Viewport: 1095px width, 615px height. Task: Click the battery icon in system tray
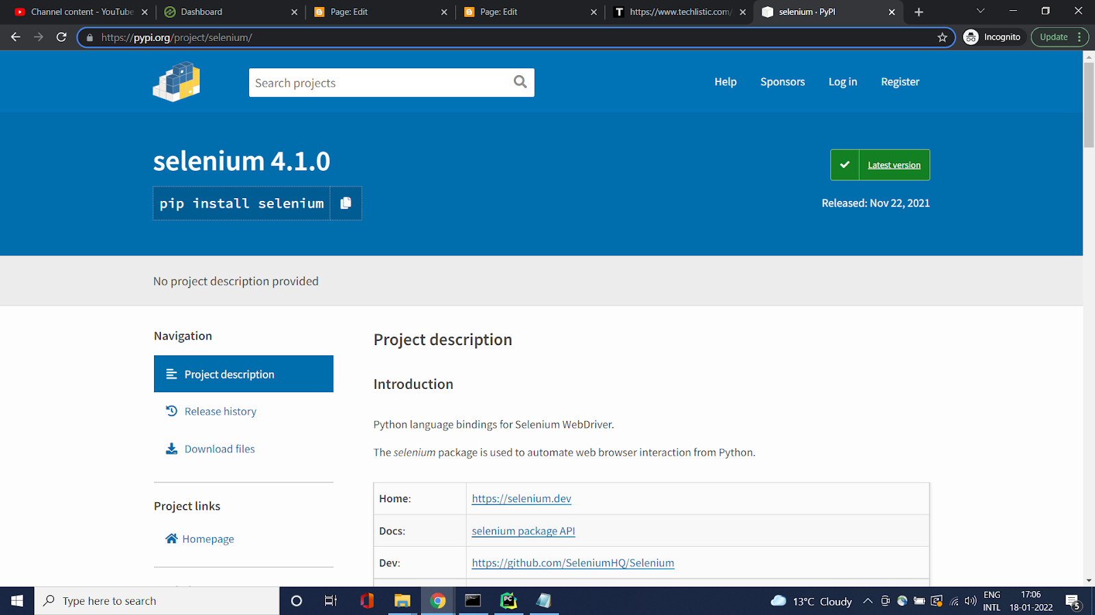point(919,601)
